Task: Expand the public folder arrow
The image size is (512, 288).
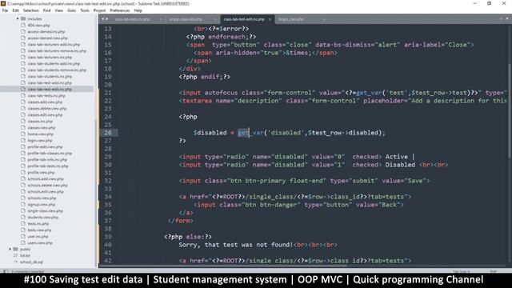Action: pyautogui.click(x=10, y=249)
